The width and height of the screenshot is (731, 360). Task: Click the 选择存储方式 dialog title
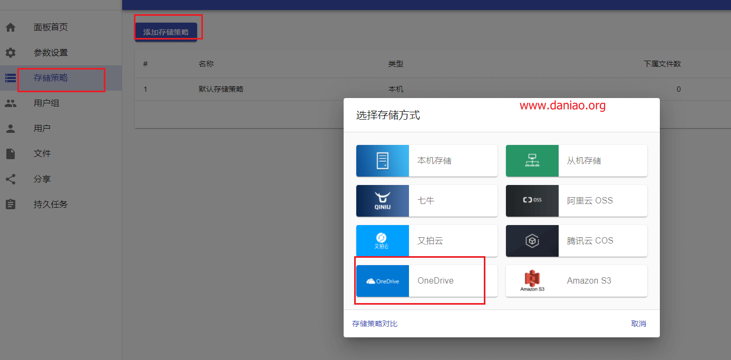(388, 115)
